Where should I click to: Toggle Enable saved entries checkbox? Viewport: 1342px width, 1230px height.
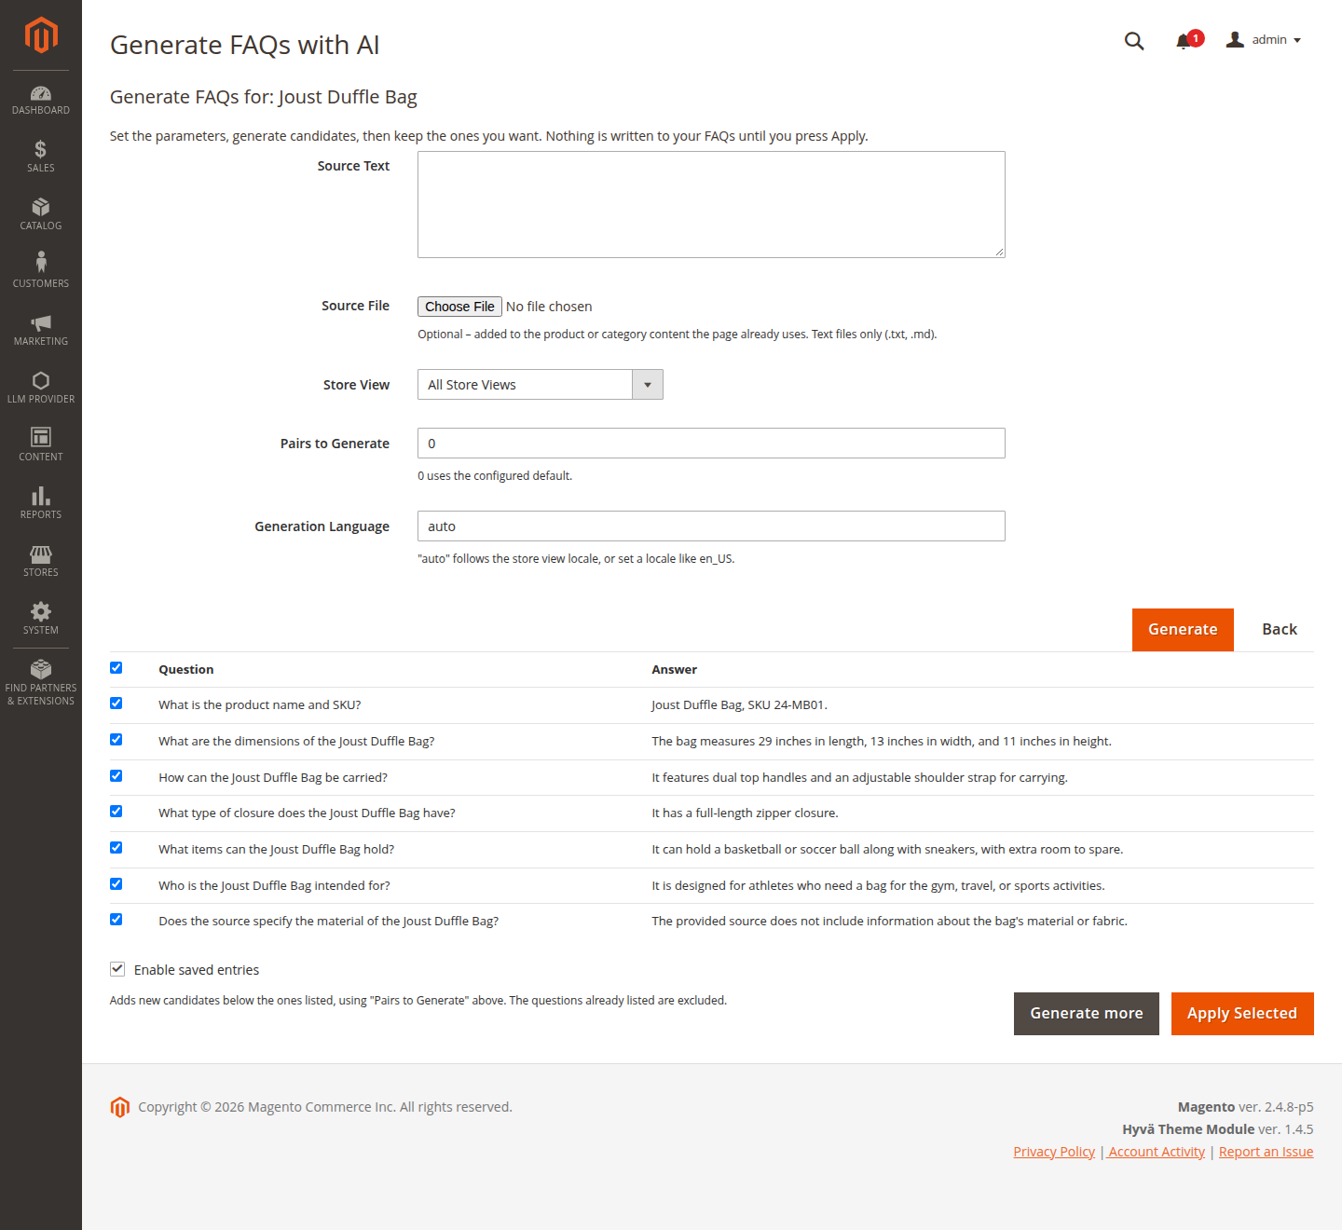[117, 969]
